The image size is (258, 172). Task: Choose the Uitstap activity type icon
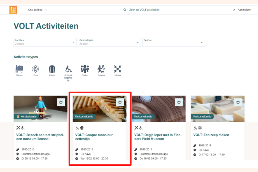tap(118, 69)
